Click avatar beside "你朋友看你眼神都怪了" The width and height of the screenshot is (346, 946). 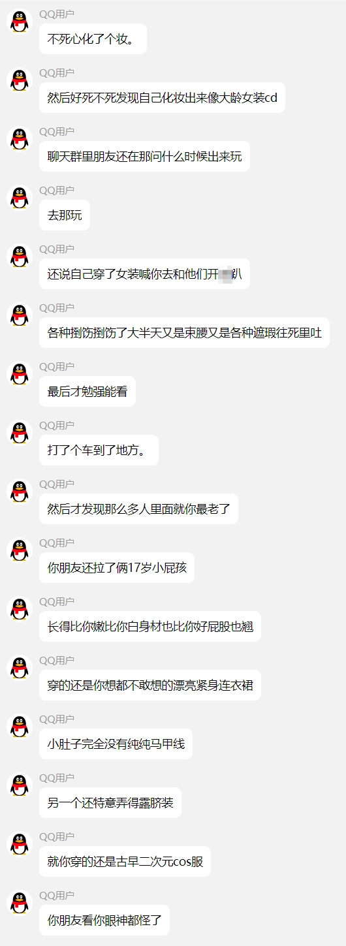20,904
